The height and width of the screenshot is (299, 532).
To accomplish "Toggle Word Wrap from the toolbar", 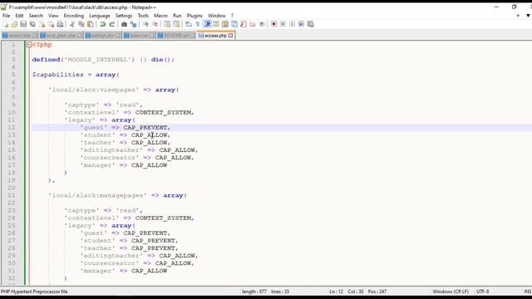I will 189,24.
